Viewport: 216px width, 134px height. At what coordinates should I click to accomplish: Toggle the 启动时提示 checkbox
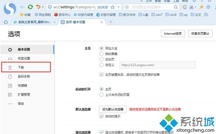point(102,116)
